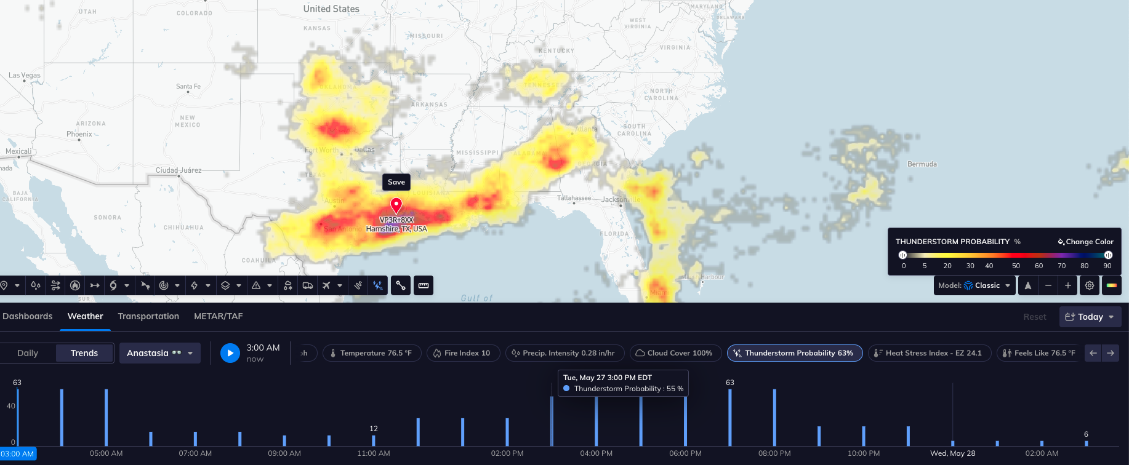This screenshot has width=1129, height=465.
Task: Click the Reset button
Action: [x=1035, y=317]
